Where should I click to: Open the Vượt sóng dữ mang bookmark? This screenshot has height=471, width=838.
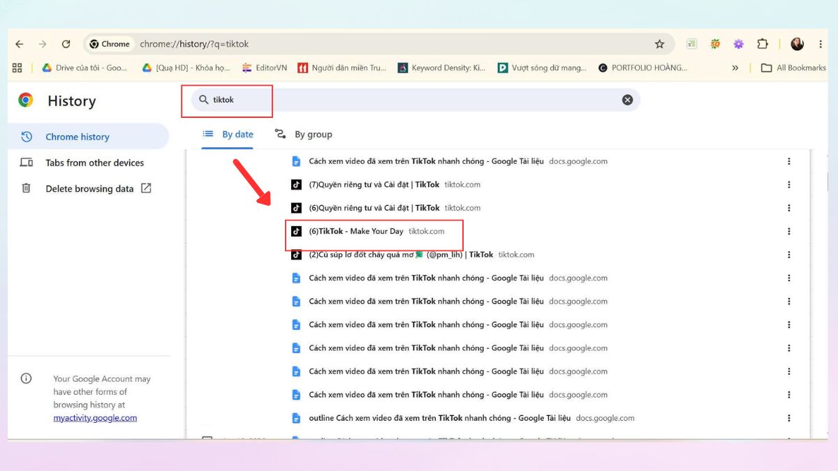(x=543, y=68)
